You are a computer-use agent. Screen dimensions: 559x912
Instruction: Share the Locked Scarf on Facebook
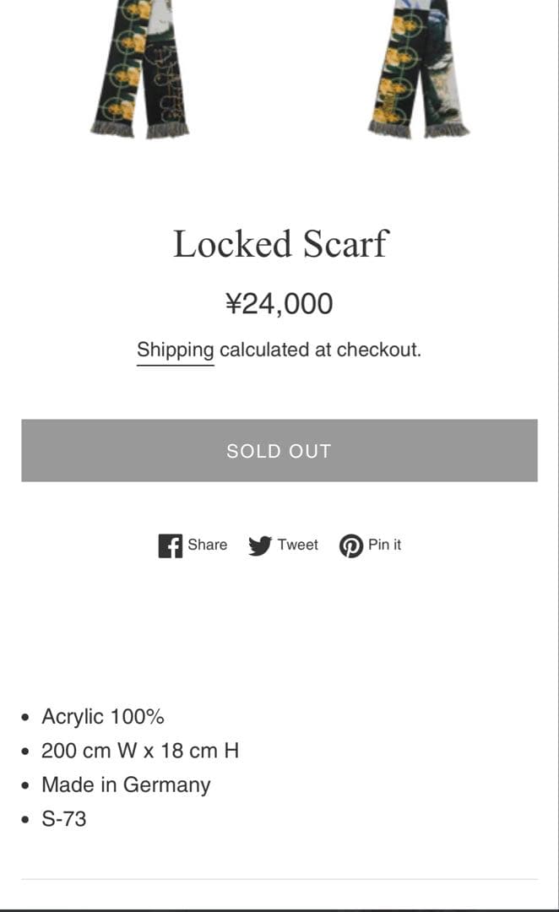(x=192, y=545)
